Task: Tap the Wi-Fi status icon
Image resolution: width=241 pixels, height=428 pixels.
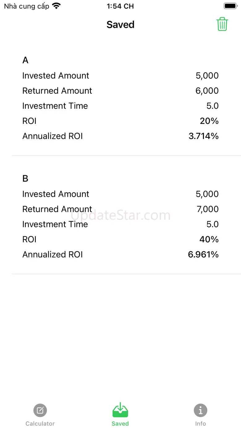Action: click(x=57, y=6)
